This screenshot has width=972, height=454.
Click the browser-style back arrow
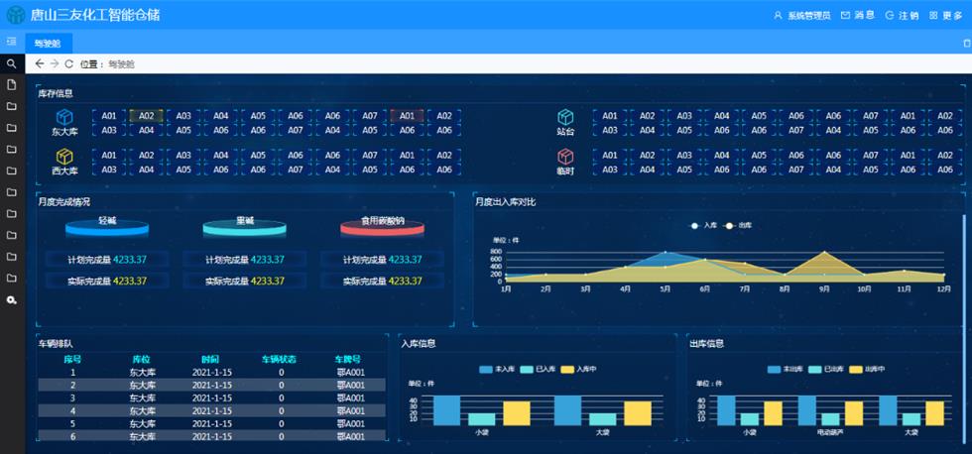(x=40, y=63)
